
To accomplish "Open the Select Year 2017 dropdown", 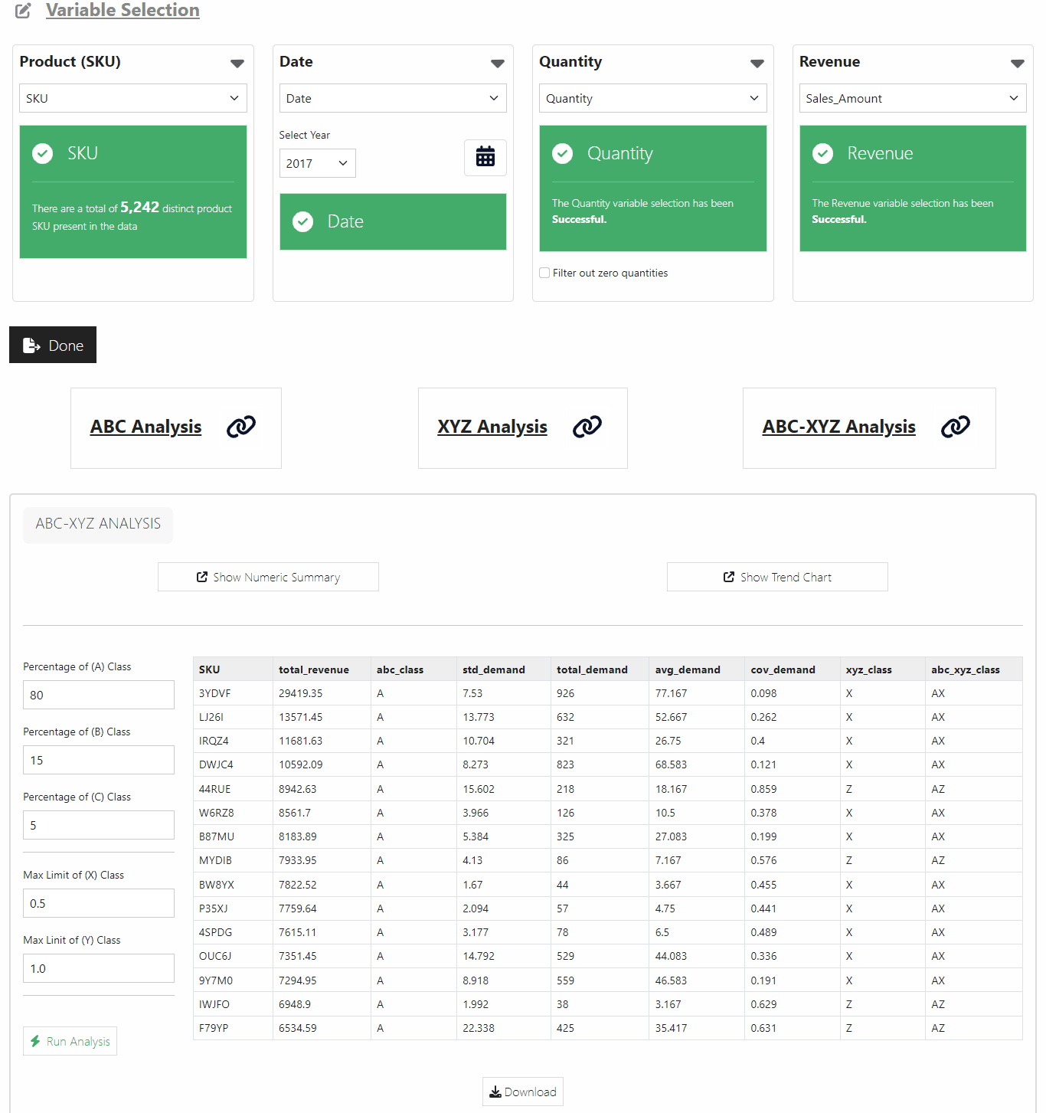I will click(317, 163).
